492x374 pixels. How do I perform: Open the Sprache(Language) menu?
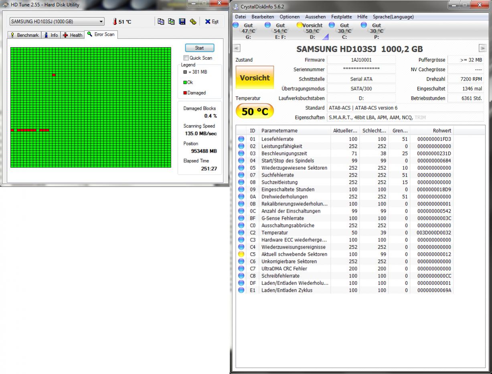pos(393,17)
